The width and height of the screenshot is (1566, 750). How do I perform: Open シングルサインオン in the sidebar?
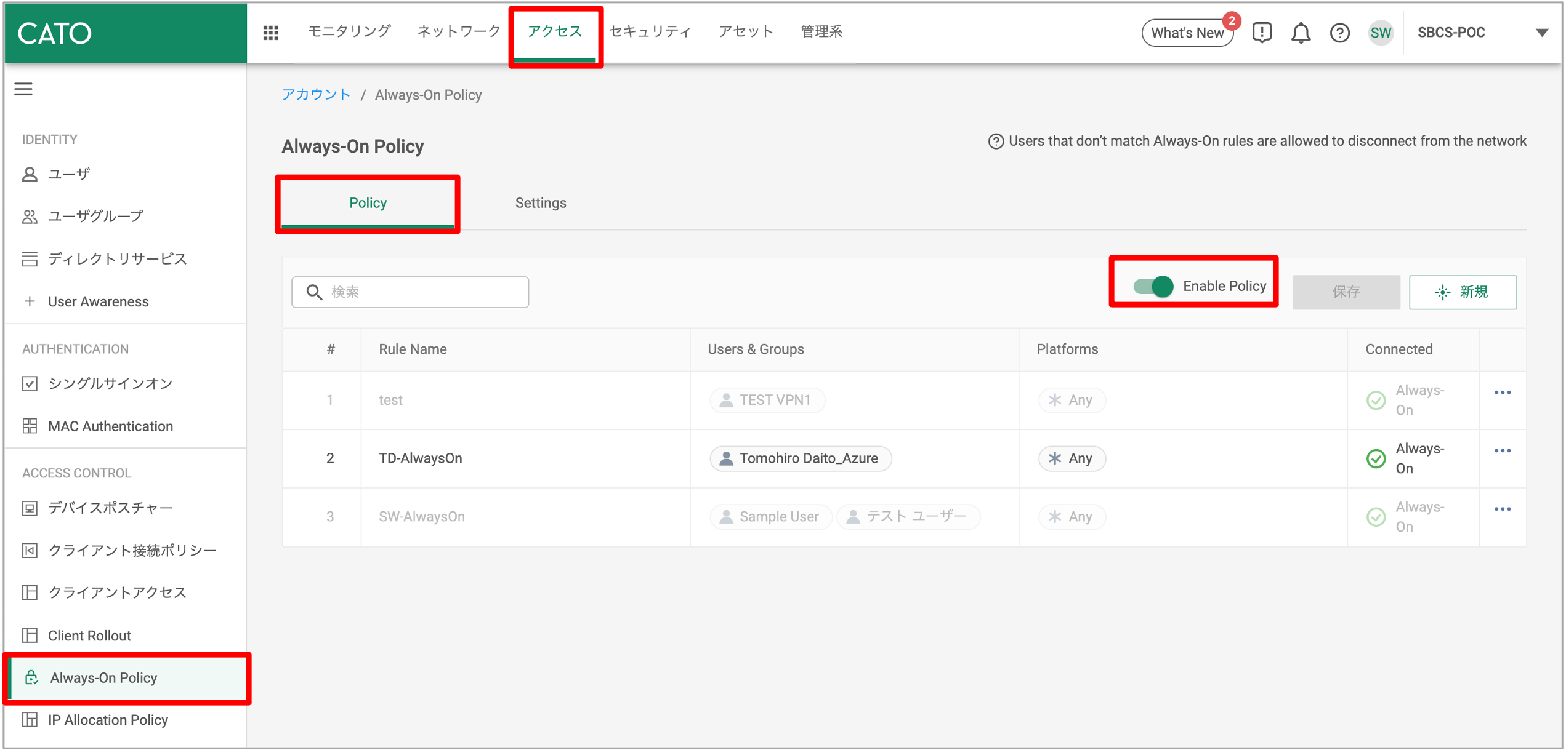pos(126,384)
